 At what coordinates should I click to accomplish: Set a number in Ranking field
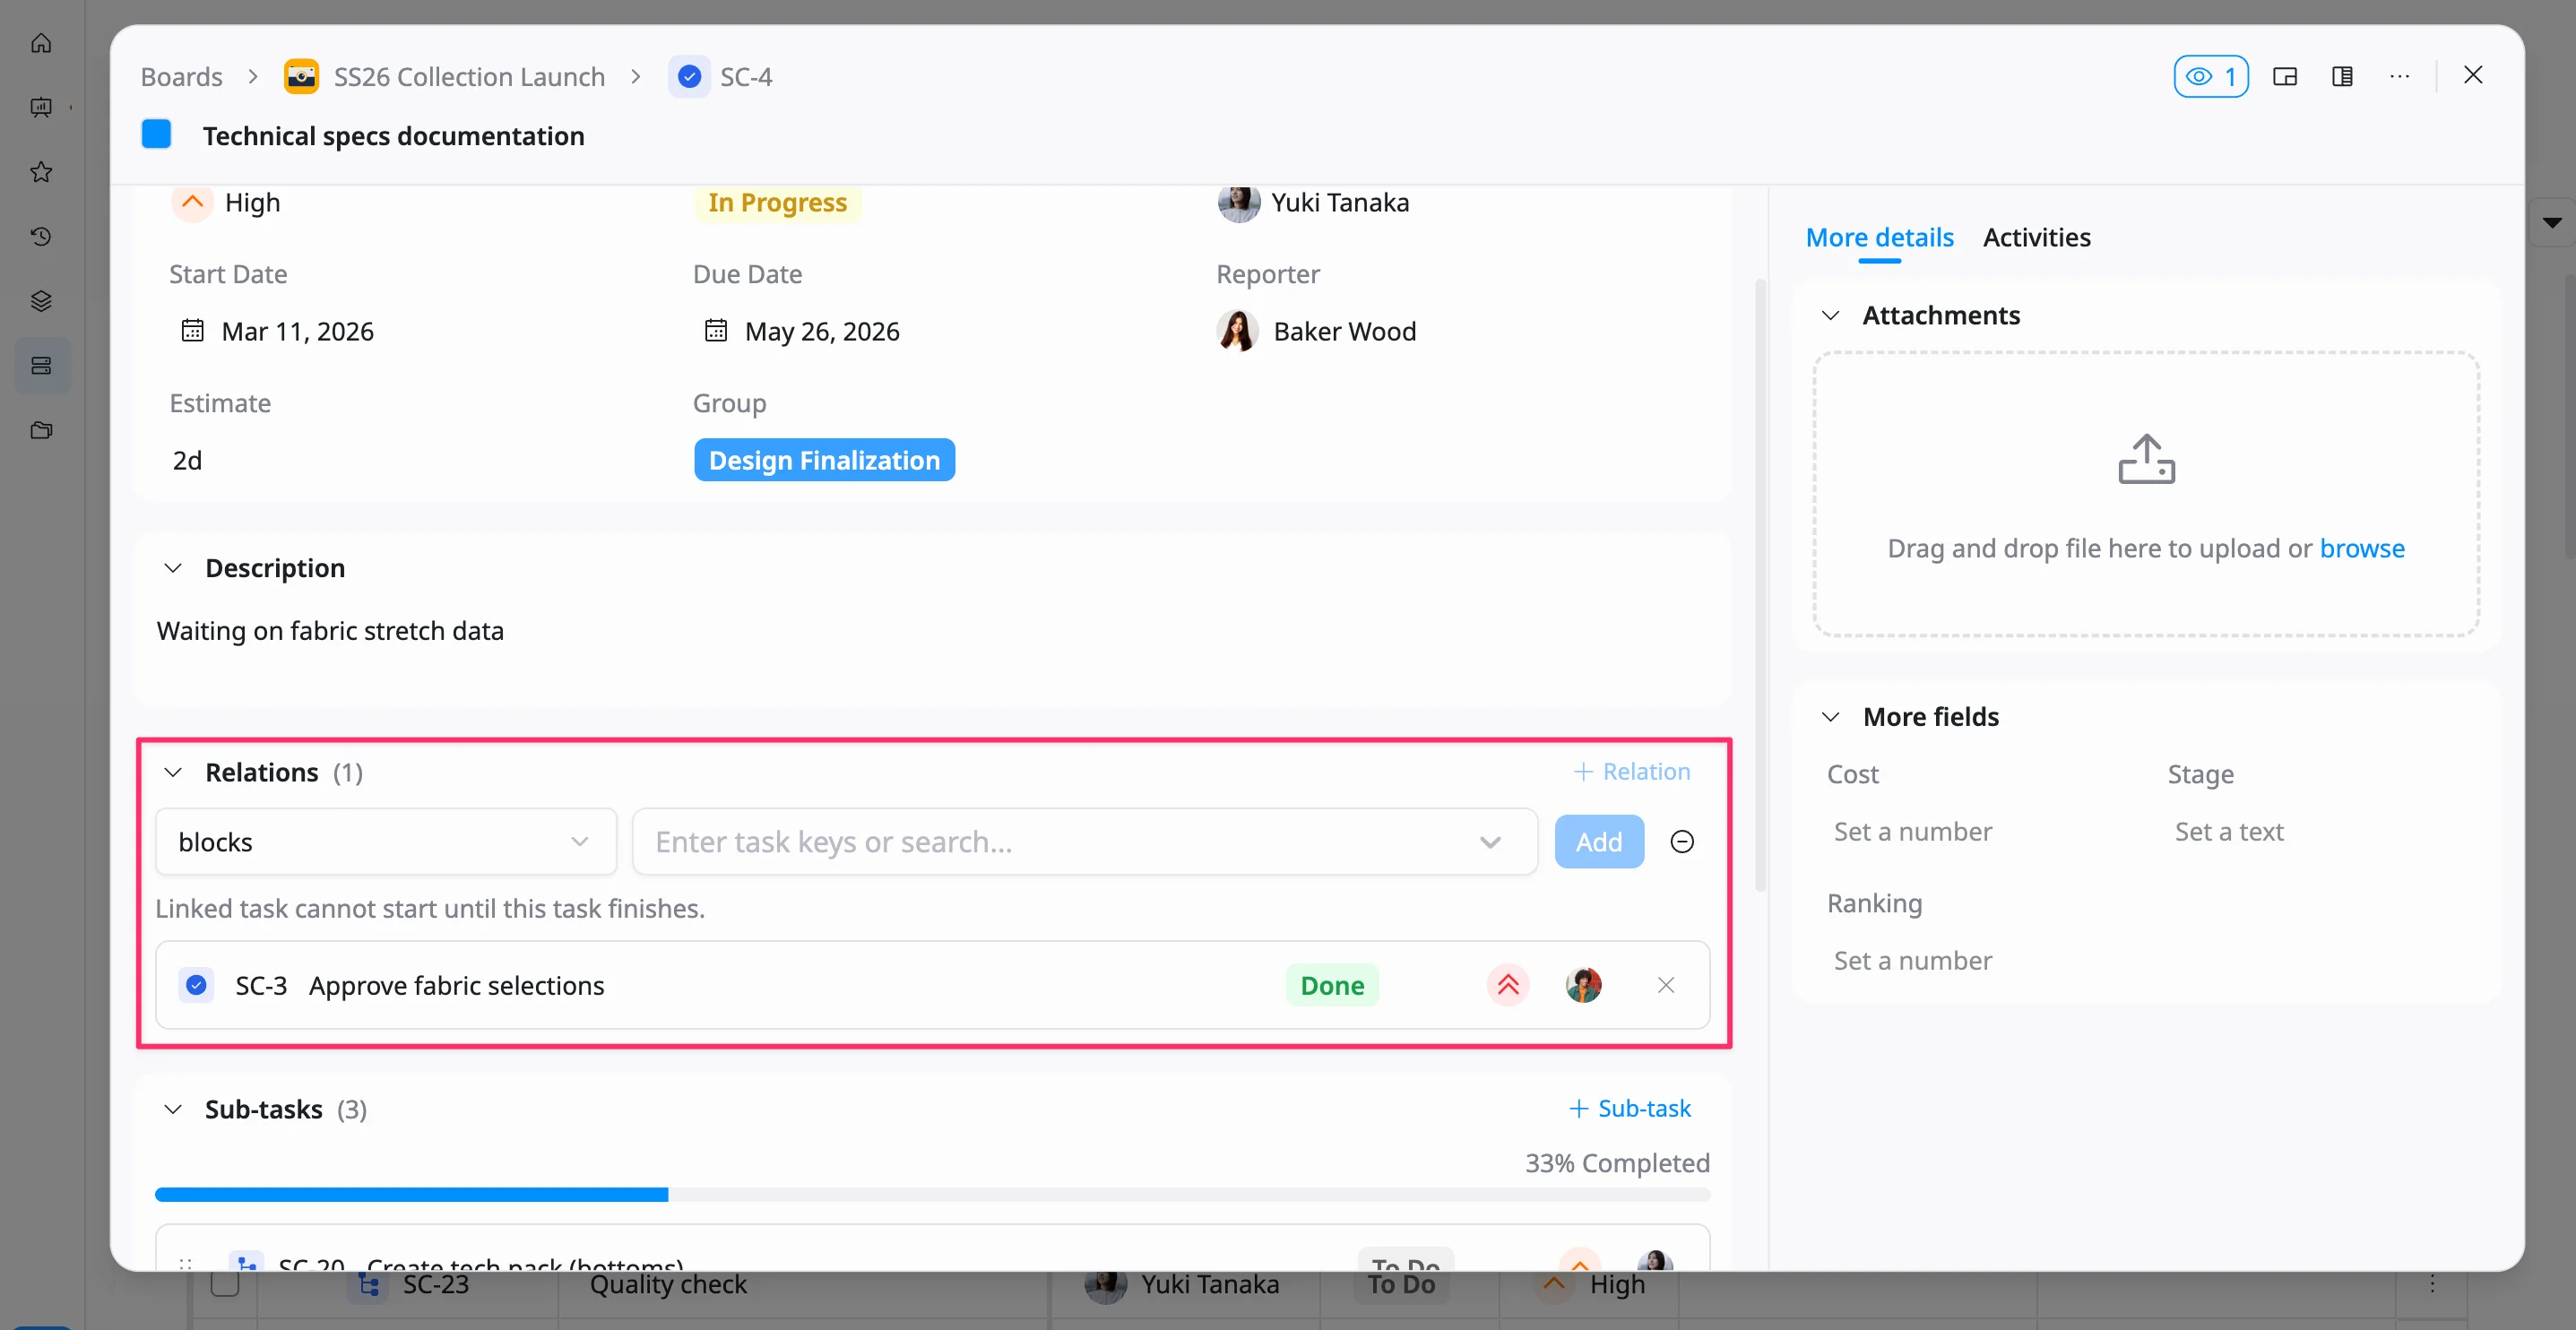pos(1912,961)
